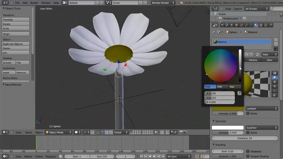Set shading to Flat

(x=23, y=63)
